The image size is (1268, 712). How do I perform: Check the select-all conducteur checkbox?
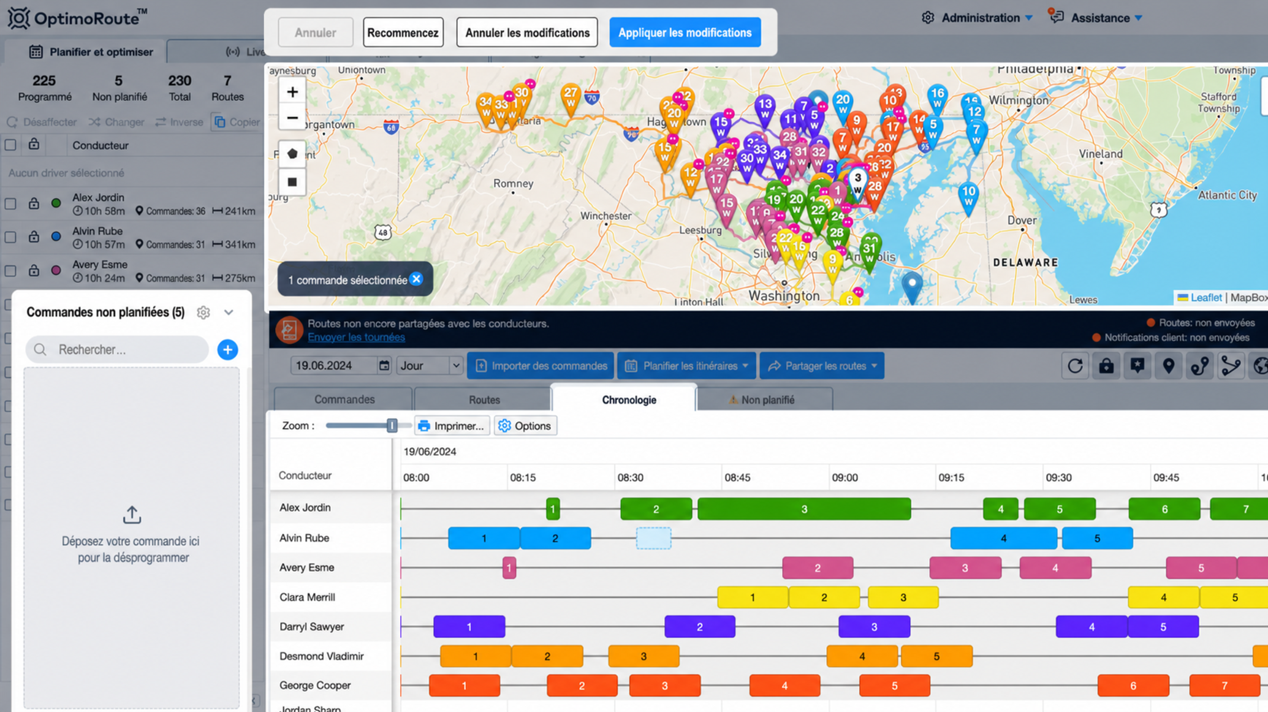(x=10, y=145)
